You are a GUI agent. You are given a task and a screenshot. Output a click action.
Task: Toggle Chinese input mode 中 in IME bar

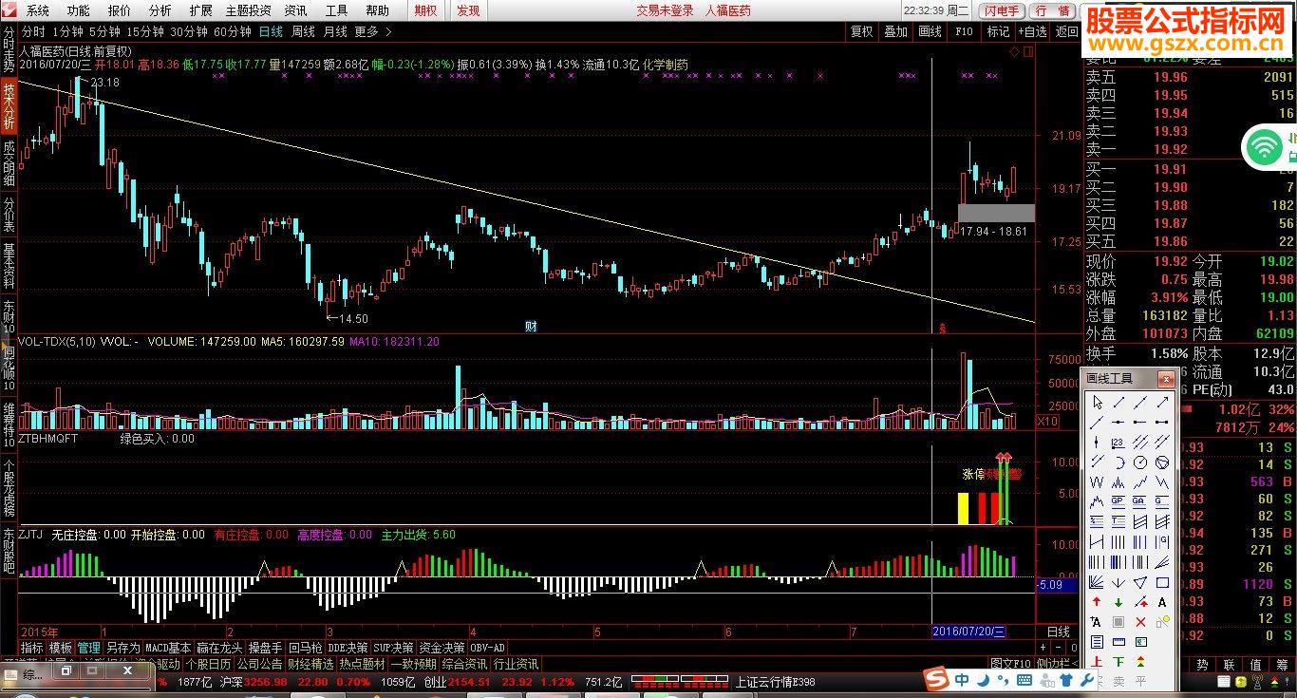click(x=961, y=680)
